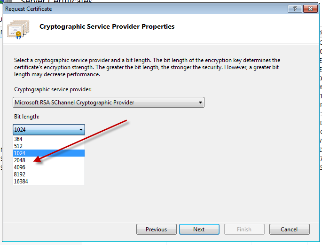Select 384 bit length option
322x245 pixels.
(19, 139)
